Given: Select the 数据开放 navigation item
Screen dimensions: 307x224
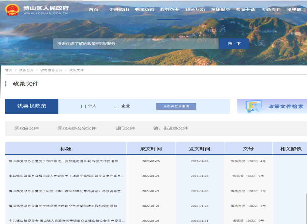Looking at the screenshot, I should click(x=246, y=10).
